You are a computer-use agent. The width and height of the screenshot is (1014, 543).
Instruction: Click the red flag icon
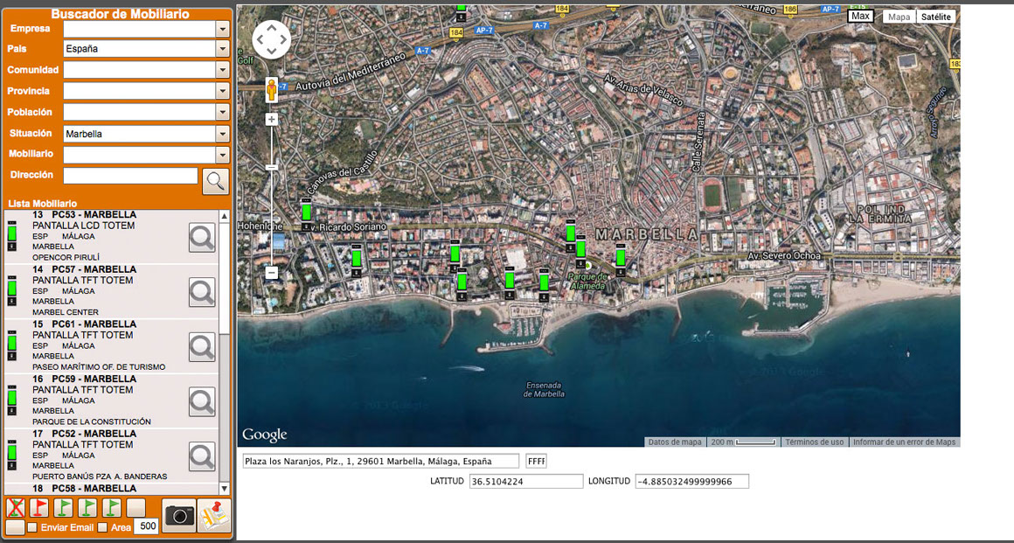pyautogui.click(x=39, y=508)
